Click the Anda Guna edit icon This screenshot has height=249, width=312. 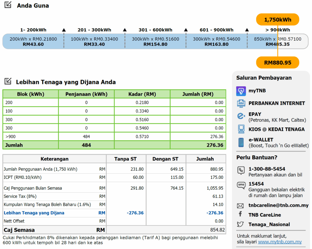[8, 5]
